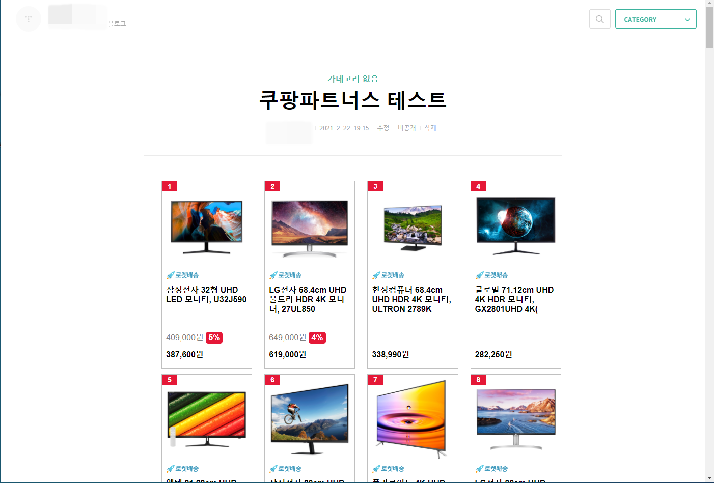Click rank 5 rainbow monitor thumbnail
Image resolution: width=714 pixels, height=483 pixels.
[x=207, y=419]
